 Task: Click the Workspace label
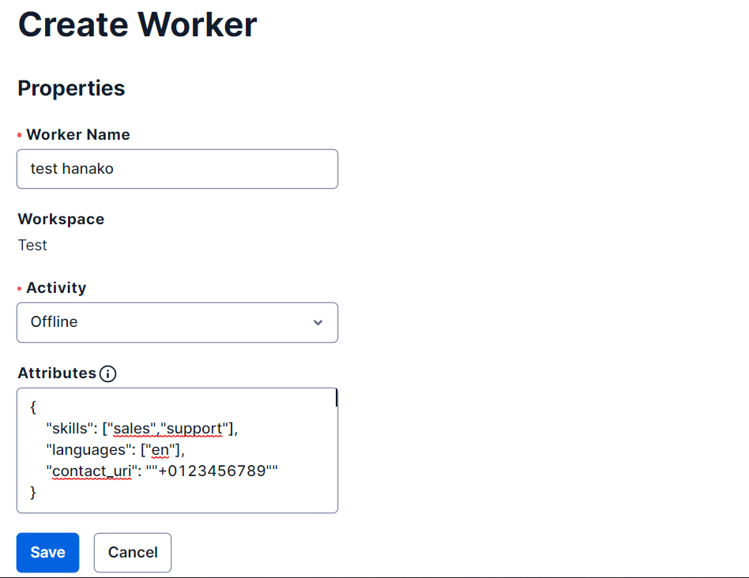point(61,219)
